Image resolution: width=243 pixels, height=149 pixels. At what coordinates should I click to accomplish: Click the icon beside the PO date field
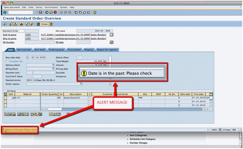(111, 42)
